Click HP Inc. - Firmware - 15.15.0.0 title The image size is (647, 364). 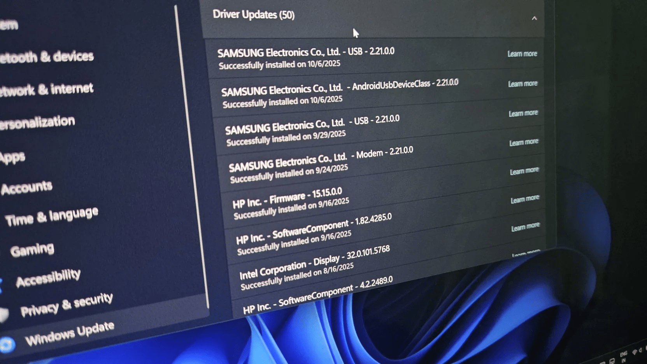pyautogui.click(x=287, y=198)
